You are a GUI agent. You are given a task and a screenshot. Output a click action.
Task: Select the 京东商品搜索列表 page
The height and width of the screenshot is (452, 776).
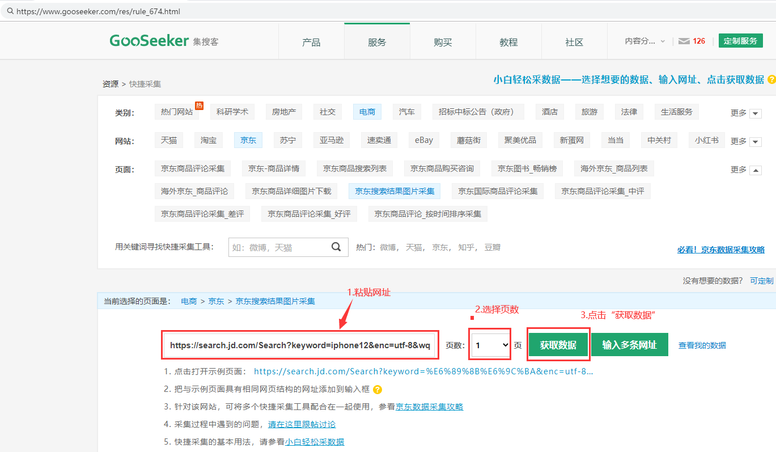click(x=355, y=168)
